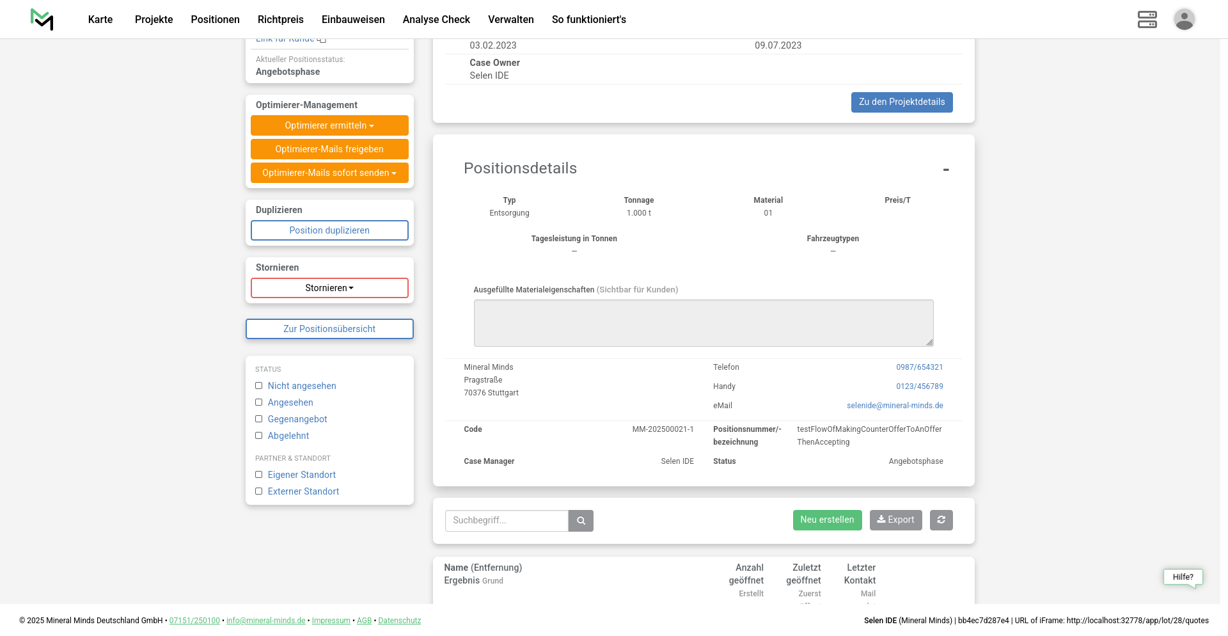Collapse Positionsdetails with the minus icon
1228x636 pixels.
point(945,170)
